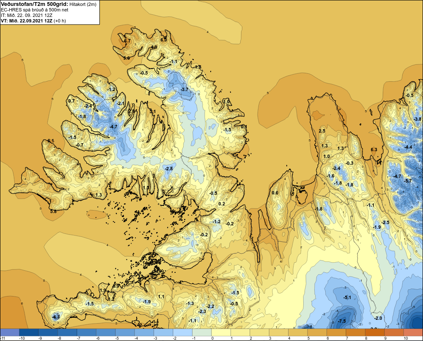Pick the legend color right of 10
The image size is (423, 341).
click(x=413, y=332)
